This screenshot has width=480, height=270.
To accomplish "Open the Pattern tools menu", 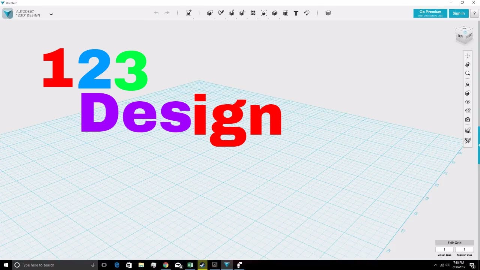I will [253, 13].
